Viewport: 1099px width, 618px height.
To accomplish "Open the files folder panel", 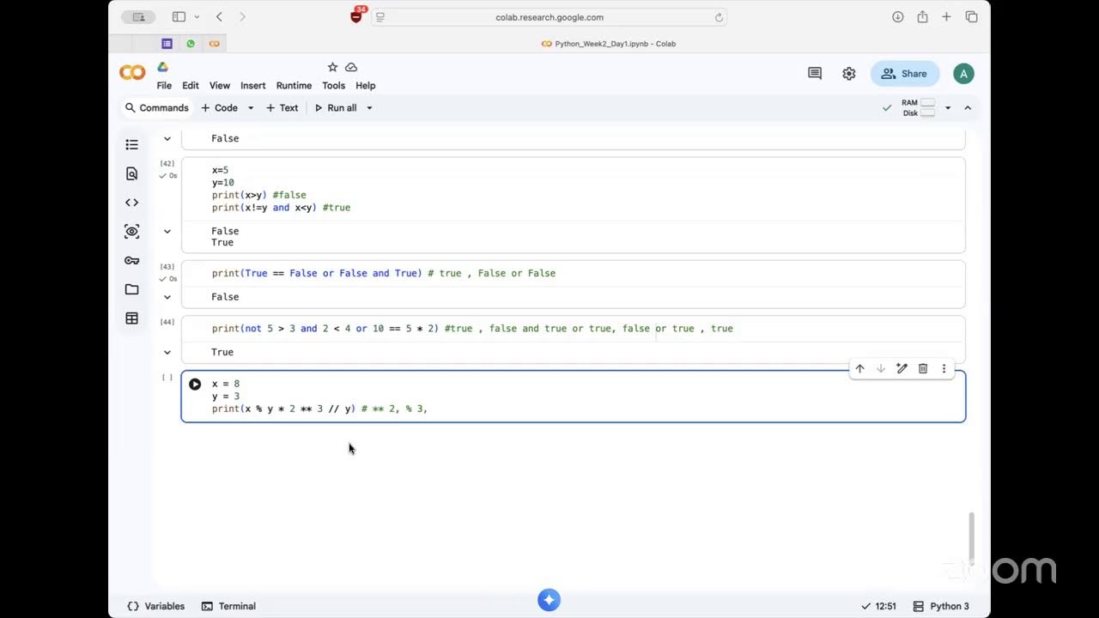I will [131, 289].
